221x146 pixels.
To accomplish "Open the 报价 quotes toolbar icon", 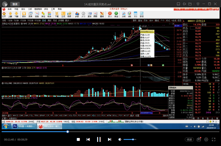I will (24, 14).
